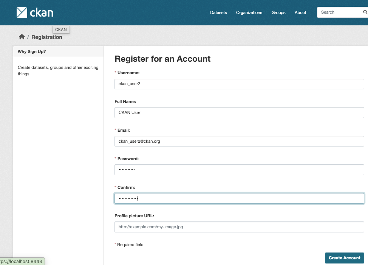
Task: Click the search magnifier icon
Action: (365, 12)
